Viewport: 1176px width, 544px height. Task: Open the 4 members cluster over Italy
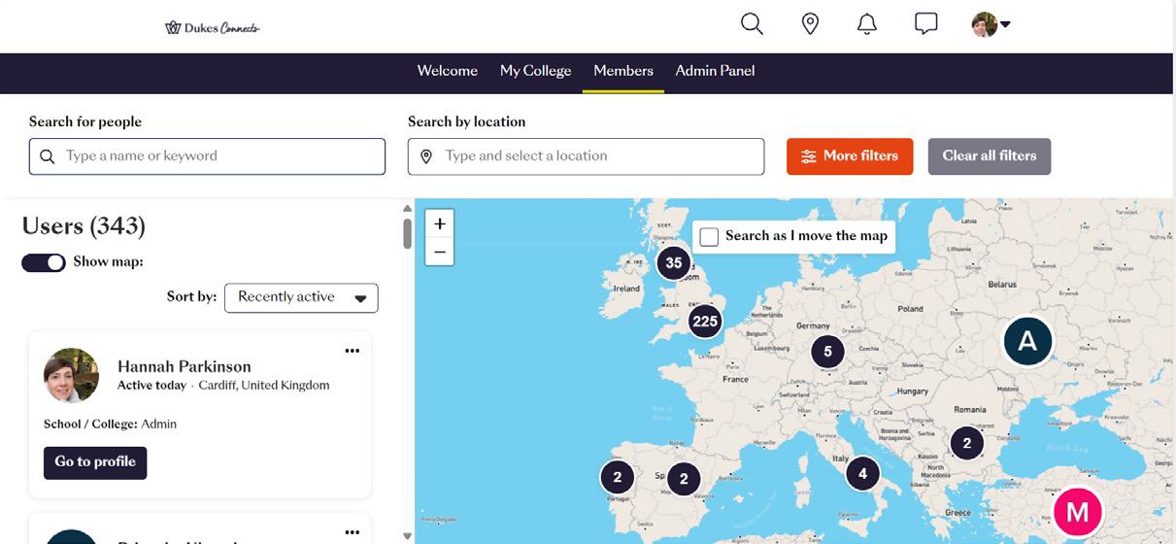pos(862,474)
